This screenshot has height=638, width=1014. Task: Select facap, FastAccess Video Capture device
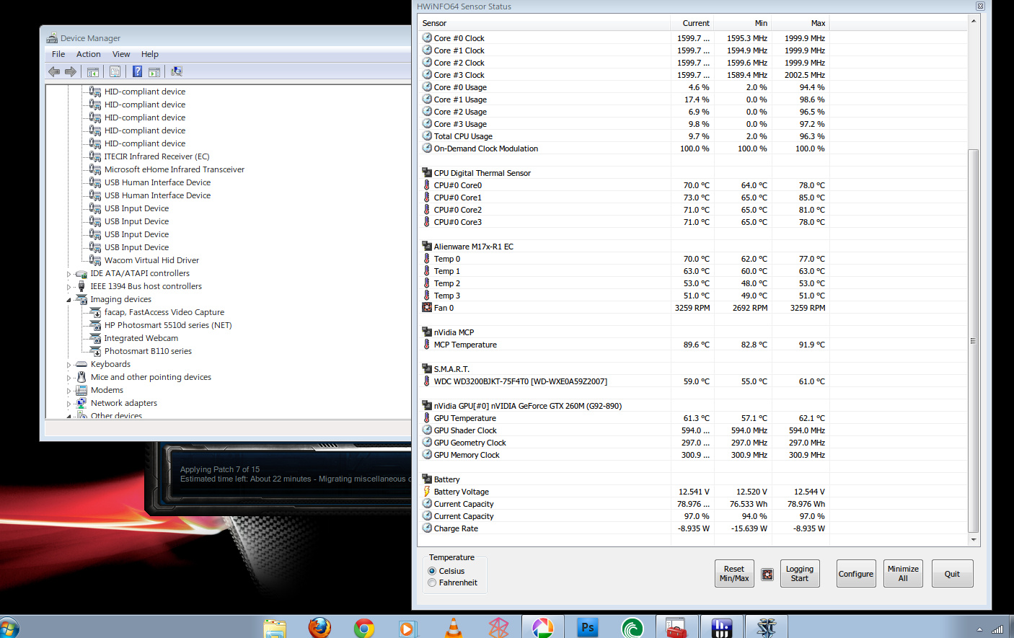[x=164, y=312]
